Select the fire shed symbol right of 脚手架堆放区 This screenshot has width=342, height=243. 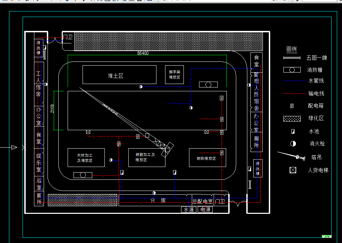(208, 84)
